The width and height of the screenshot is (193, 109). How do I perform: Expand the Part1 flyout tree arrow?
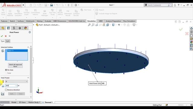click(33, 25)
